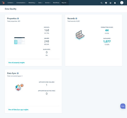This screenshot has width=127, height=118.
Task: Open the search magnifier icon
Action: (x=102, y=3)
